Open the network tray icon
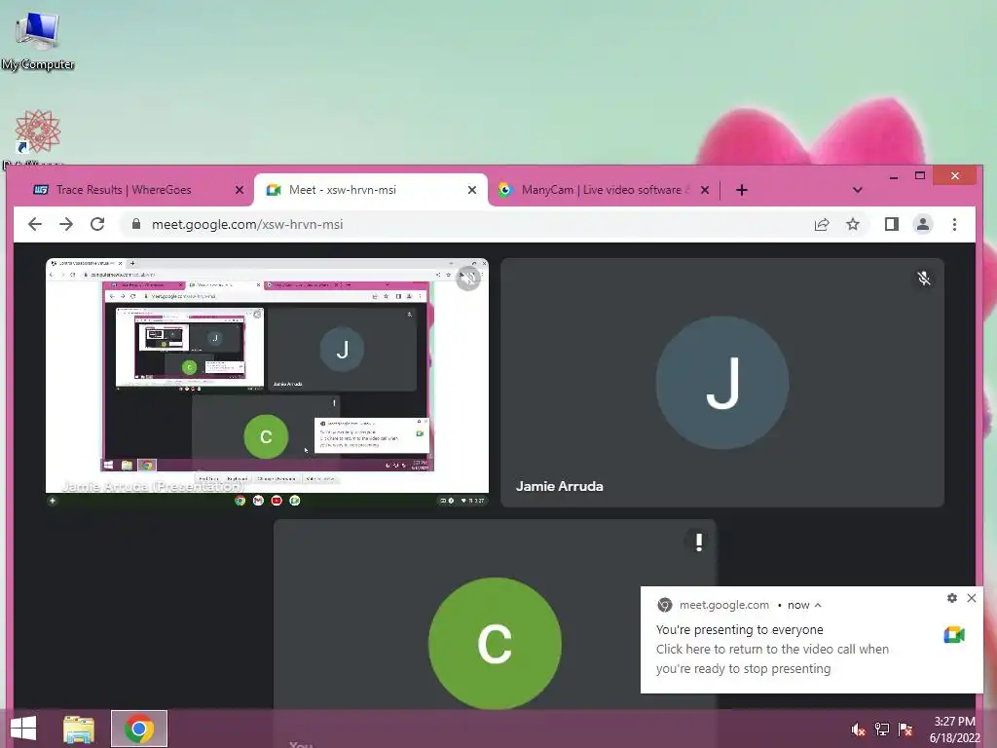 point(882,729)
